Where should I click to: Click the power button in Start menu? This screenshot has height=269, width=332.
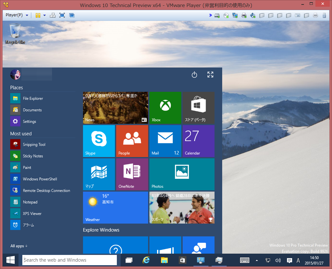[194, 75]
